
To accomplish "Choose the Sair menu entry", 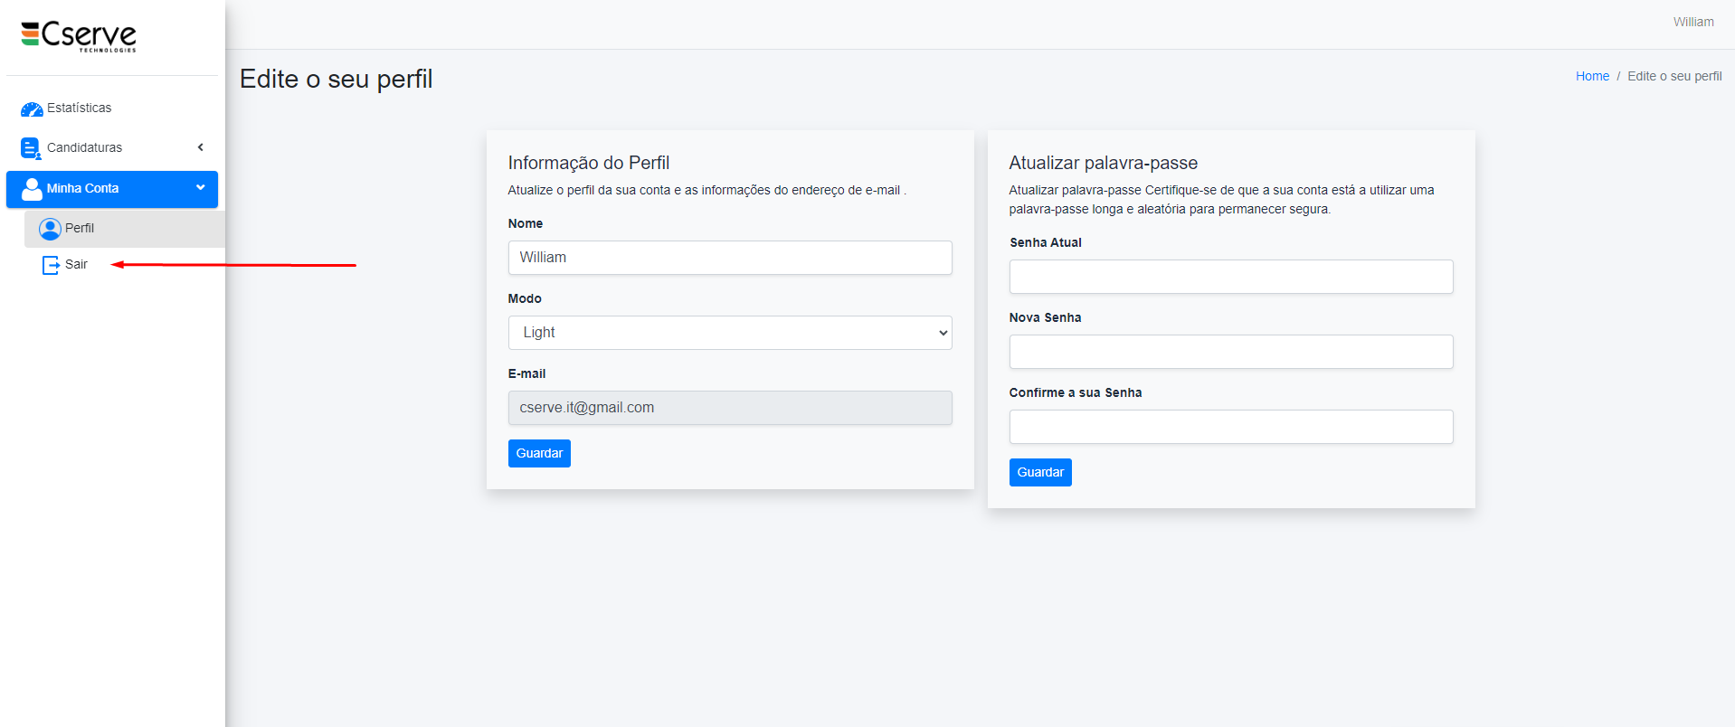I will point(76,265).
